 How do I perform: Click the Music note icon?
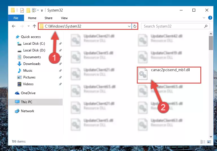pyautogui.click(x=19, y=71)
